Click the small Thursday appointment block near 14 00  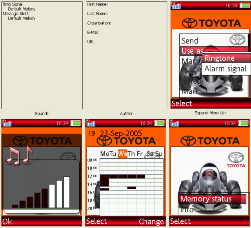(x=132, y=188)
